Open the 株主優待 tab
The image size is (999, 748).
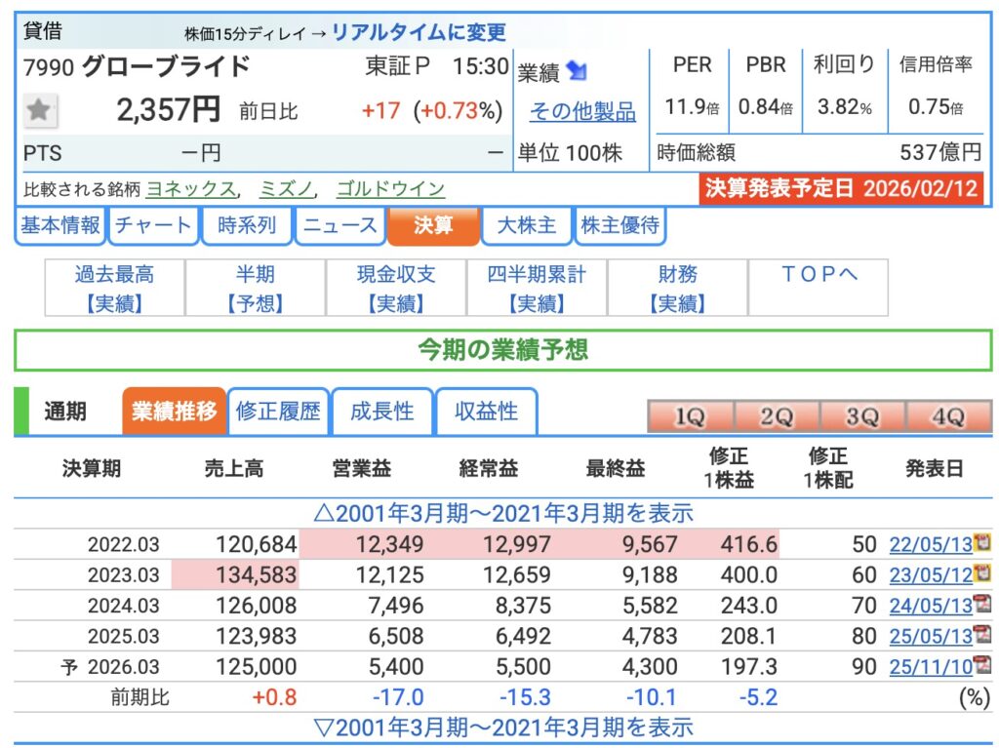619,226
